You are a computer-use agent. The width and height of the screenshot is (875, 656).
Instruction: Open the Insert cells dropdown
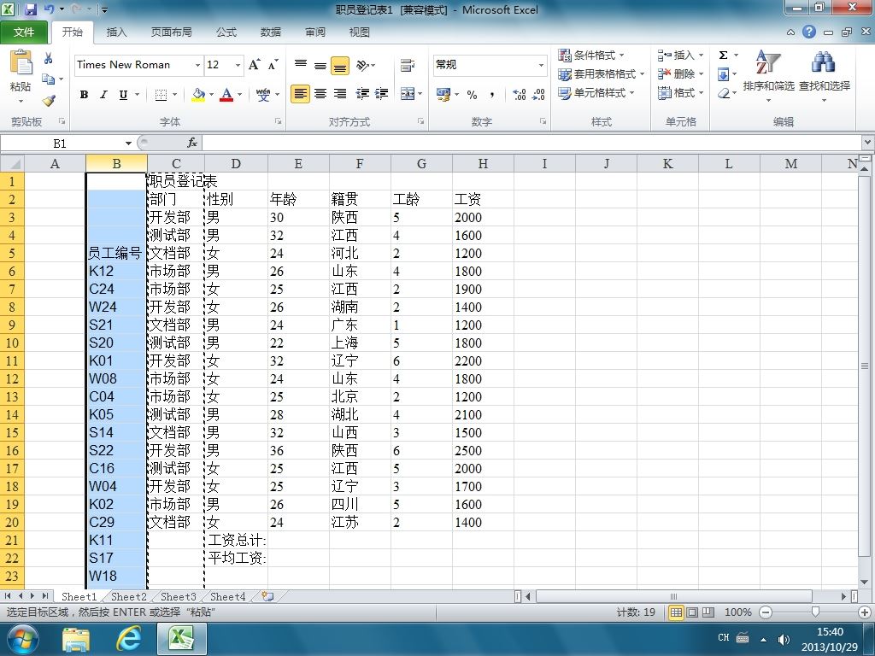click(x=680, y=55)
